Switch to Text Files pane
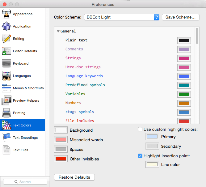The height and width of the screenshot is (187, 206). coord(20,150)
